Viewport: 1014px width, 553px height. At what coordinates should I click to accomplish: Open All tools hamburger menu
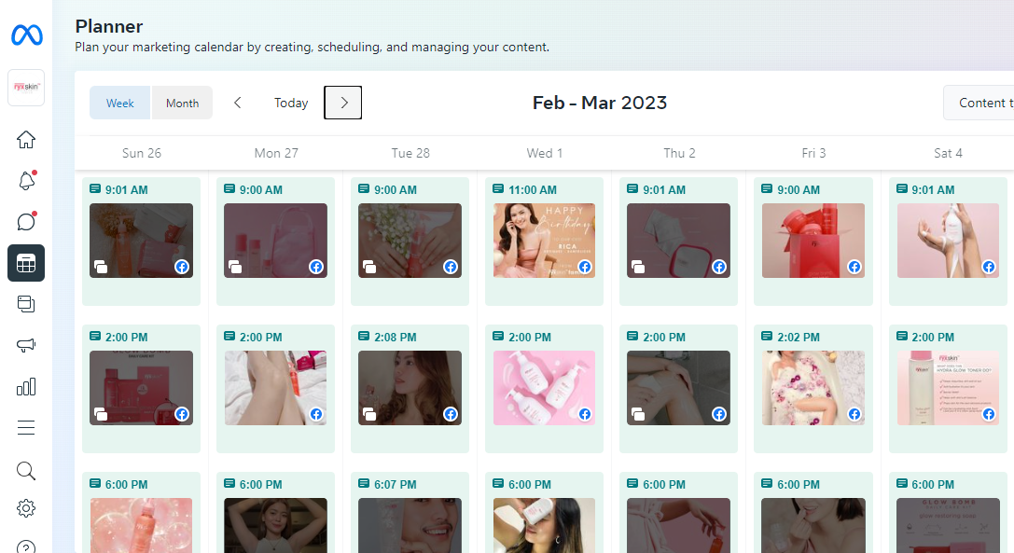[x=26, y=427]
